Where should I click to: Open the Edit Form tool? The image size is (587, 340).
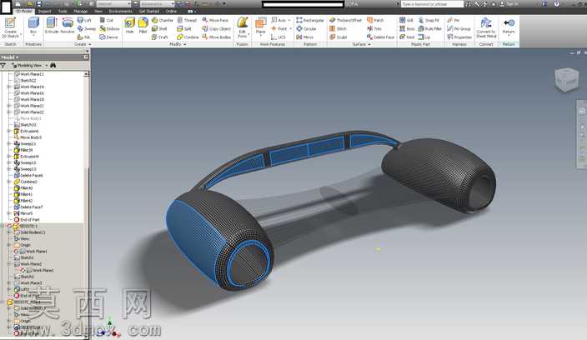point(243,27)
